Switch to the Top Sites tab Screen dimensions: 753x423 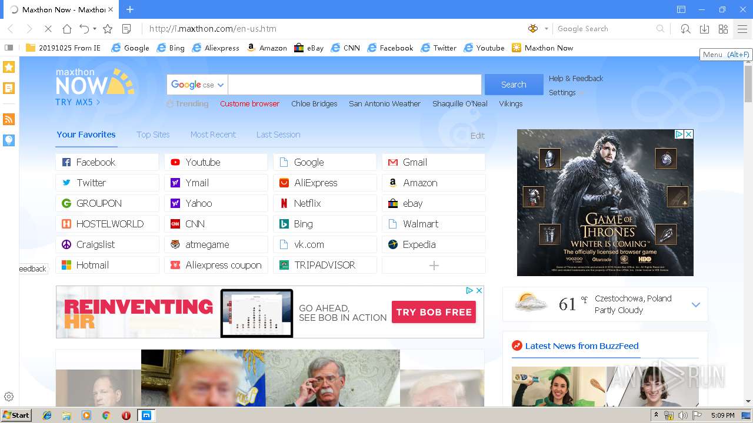(x=153, y=135)
